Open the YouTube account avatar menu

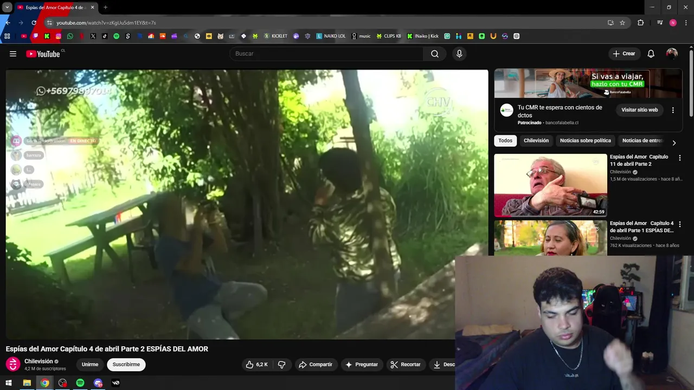click(672, 54)
